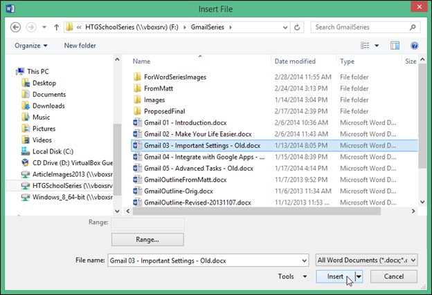Open the Help icon

pos(414,46)
